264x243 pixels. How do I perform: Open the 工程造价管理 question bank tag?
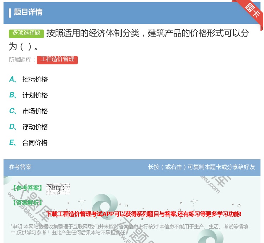(x=57, y=60)
